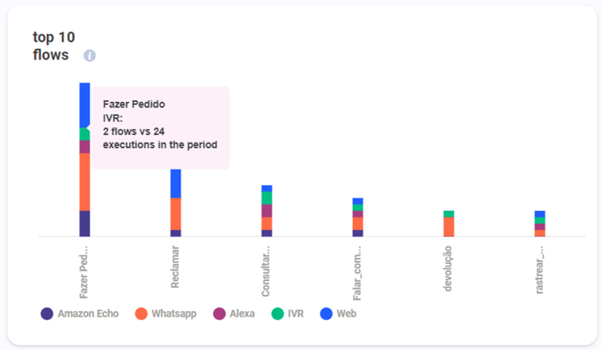Click the Reclamar axis label
The width and height of the screenshot is (601, 350).
pos(175,269)
